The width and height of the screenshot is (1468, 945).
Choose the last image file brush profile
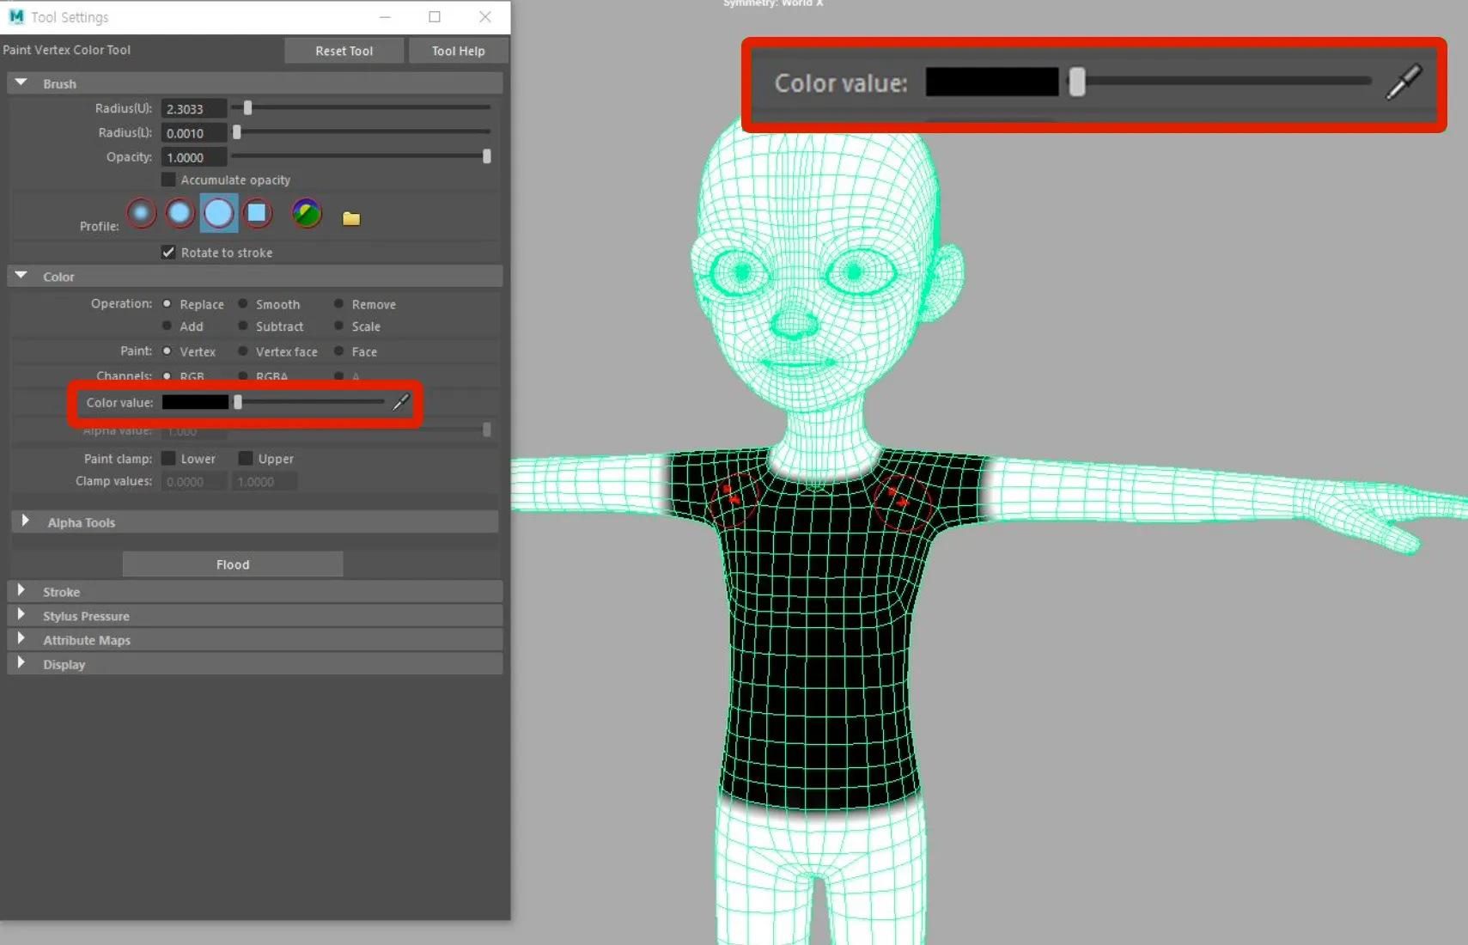(307, 213)
